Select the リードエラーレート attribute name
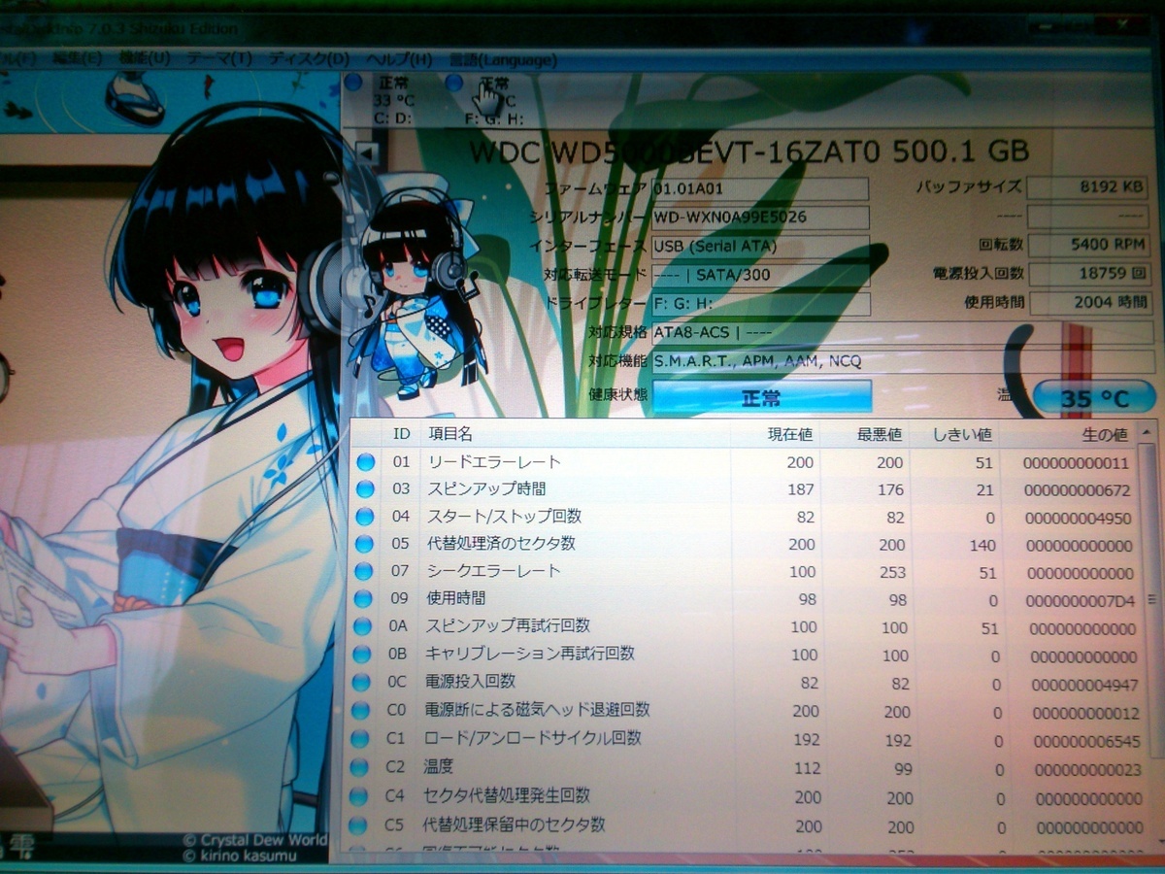1165x874 pixels. (x=493, y=462)
